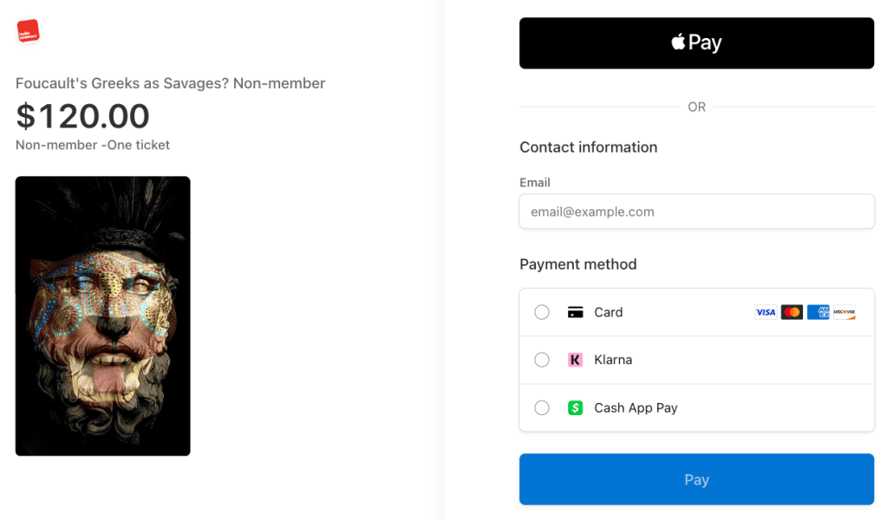887x520 pixels.
Task: Select the Klarna radio button
Action: coord(542,360)
